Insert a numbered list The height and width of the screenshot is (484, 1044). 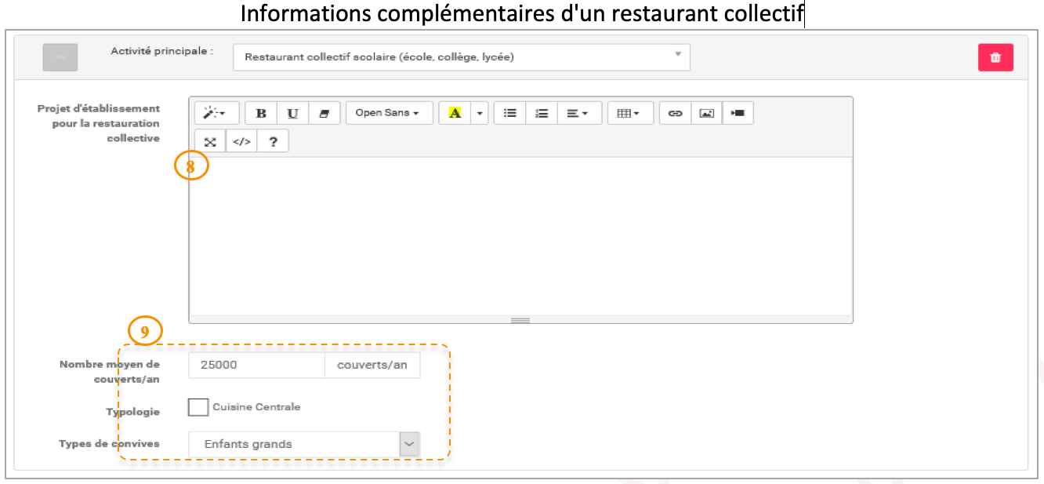pyautogui.click(x=541, y=113)
